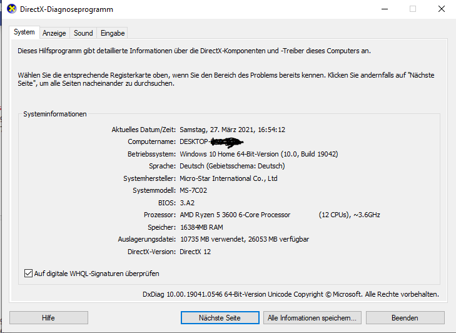Close the DirectX-Diagnoseprogramm window
The image size is (456, 333).
coord(442,9)
